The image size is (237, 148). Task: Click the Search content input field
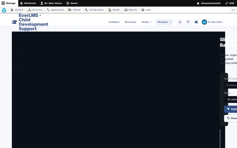point(231,85)
